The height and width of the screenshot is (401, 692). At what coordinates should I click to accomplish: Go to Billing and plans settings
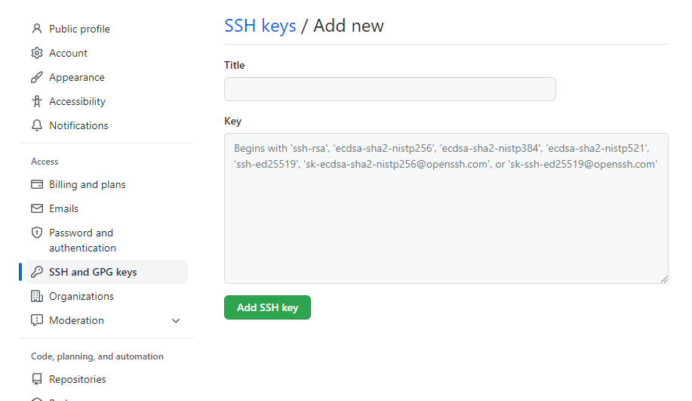pyautogui.click(x=87, y=184)
